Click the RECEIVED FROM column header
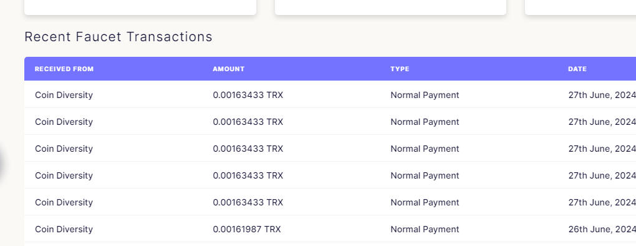636x246 pixels. [64, 69]
